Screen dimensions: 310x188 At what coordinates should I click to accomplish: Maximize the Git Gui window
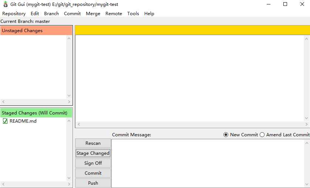pyautogui.click(x=285, y=4)
